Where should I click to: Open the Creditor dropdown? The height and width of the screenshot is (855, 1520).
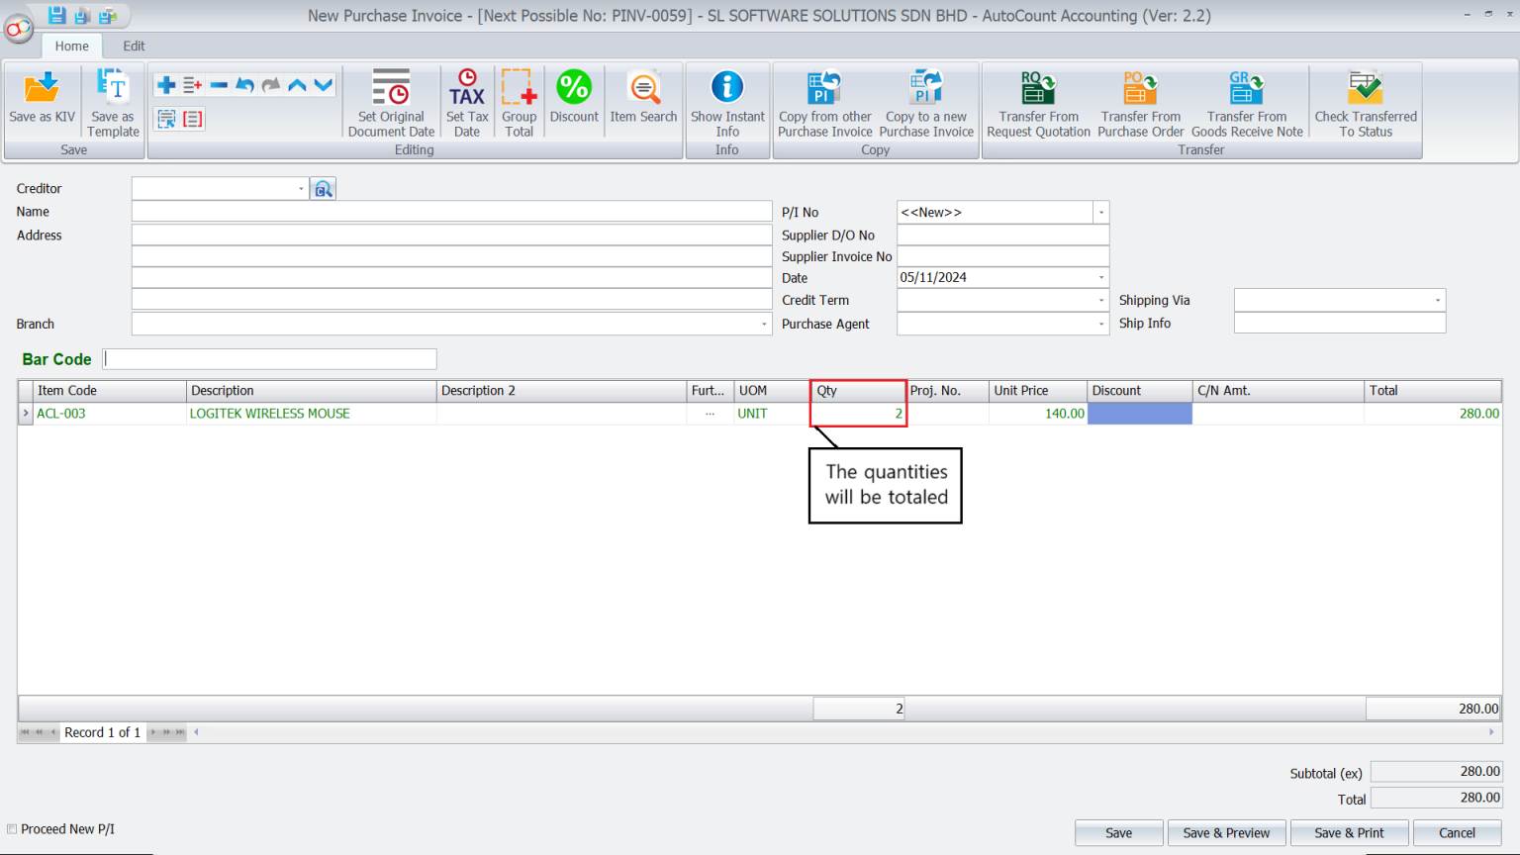click(302, 187)
